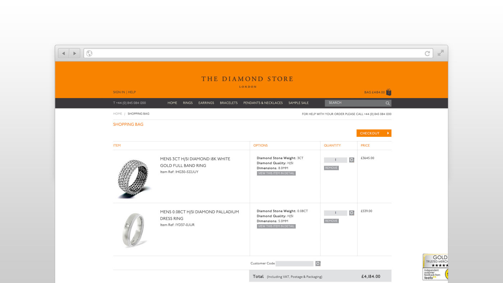This screenshot has height=283, width=503.
Task: Go to the Sample Sale section
Action: pos(299,103)
